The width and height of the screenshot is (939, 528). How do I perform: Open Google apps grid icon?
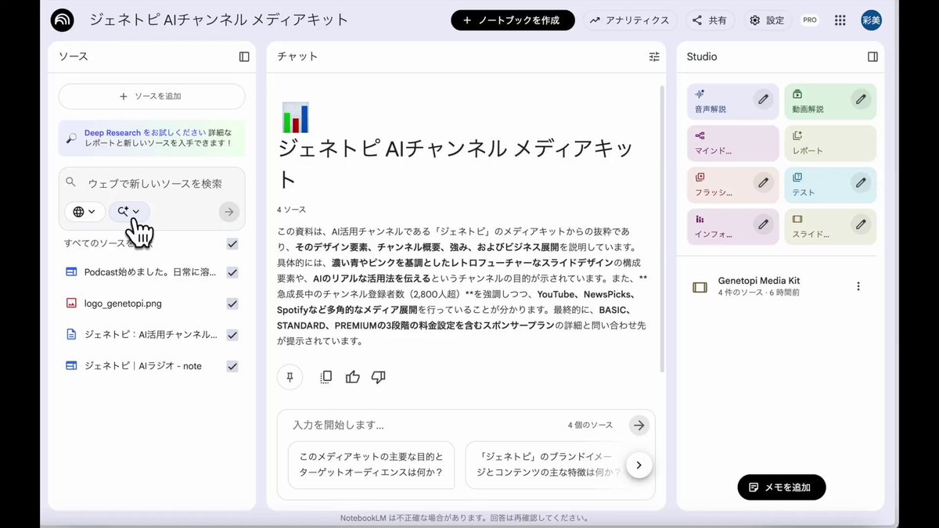pyautogui.click(x=840, y=20)
